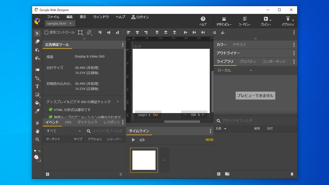This screenshot has height=185, width=329.
Task: Switch to the プロパティ tab
Action: tap(248, 61)
